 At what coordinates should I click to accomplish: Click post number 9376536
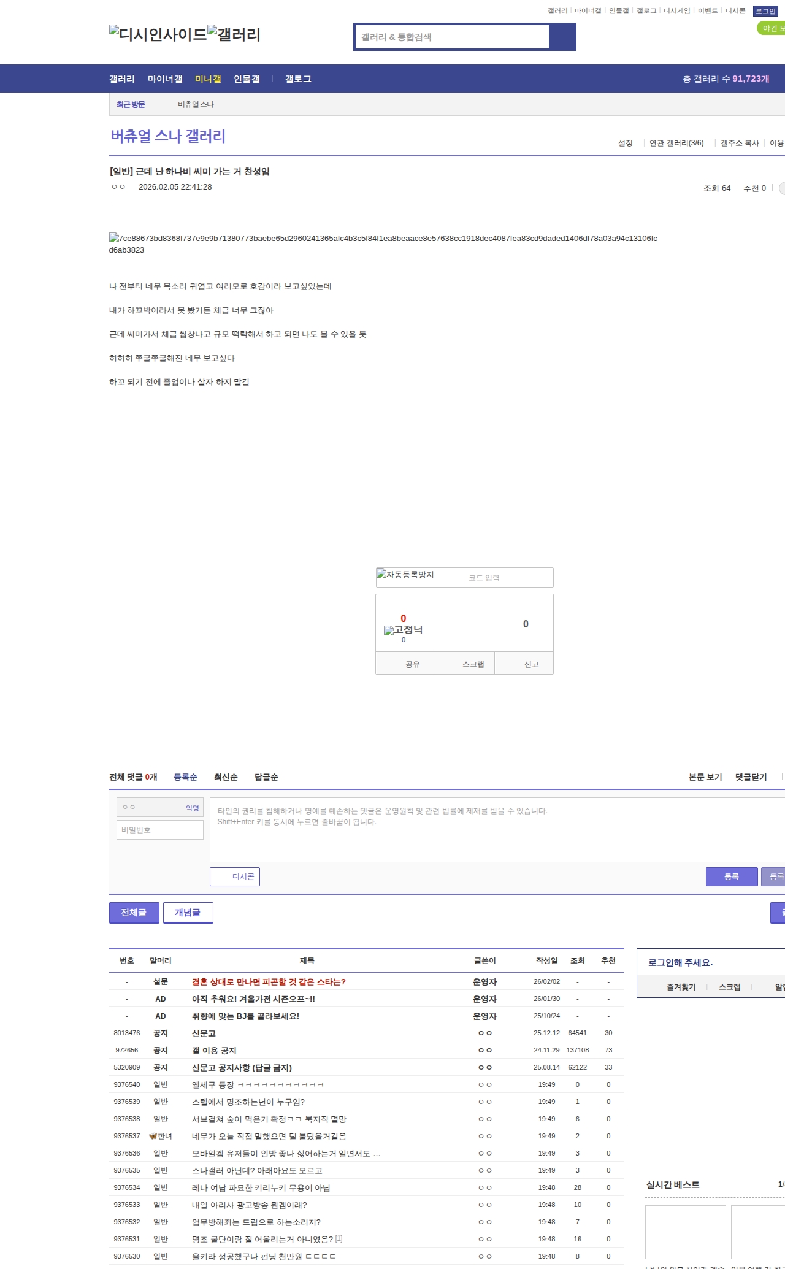coord(127,1153)
